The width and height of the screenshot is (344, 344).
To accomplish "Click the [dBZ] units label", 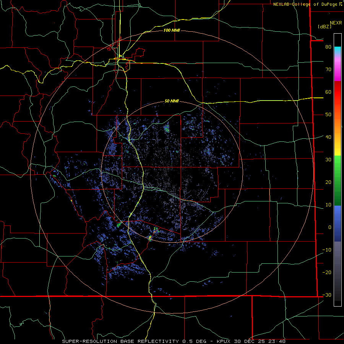I will point(325,26).
